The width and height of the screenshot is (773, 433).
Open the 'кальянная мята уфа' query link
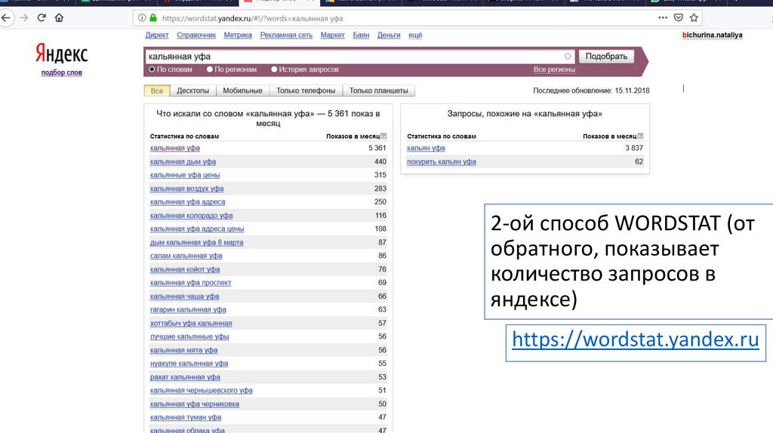click(x=184, y=350)
